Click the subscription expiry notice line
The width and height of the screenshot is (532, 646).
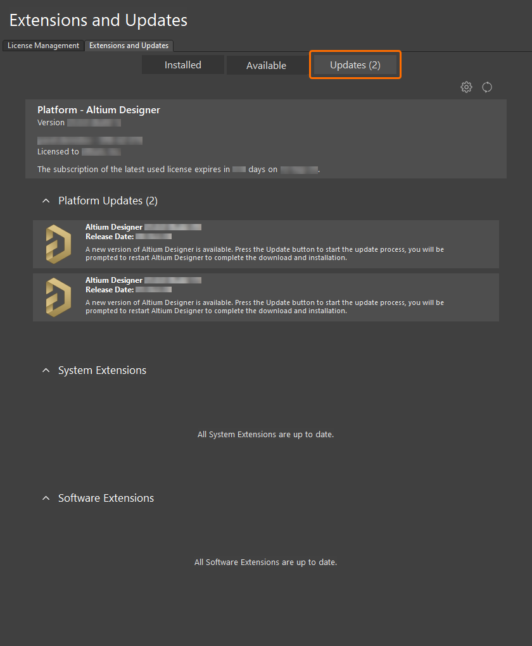pos(179,170)
